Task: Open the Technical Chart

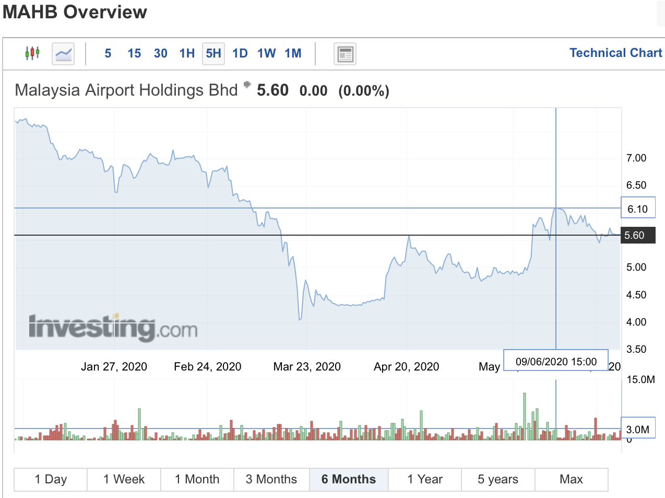Action: 615,53
